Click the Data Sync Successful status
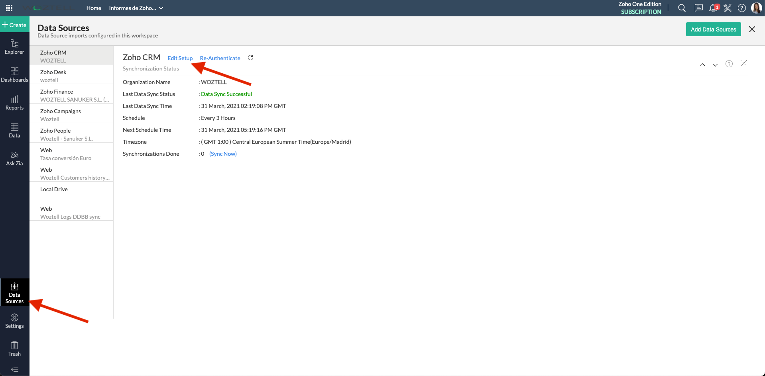This screenshot has width=765, height=376. [226, 94]
